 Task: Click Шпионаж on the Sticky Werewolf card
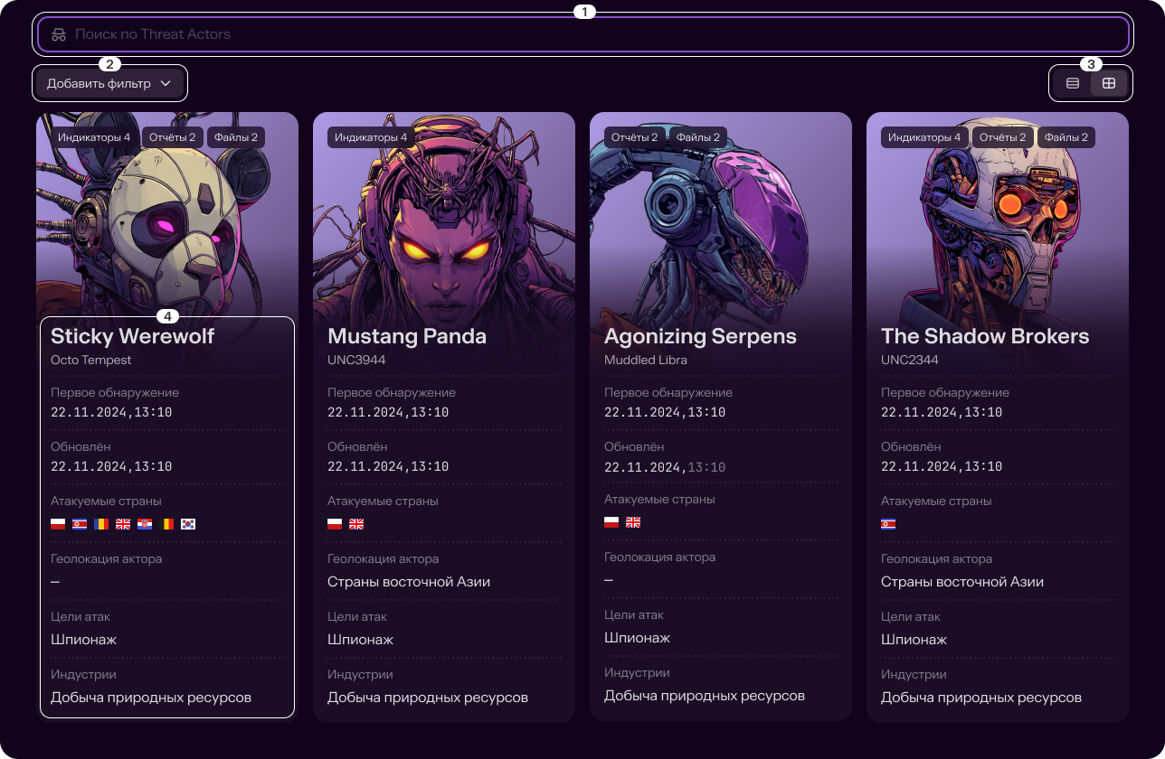tap(83, 640)
